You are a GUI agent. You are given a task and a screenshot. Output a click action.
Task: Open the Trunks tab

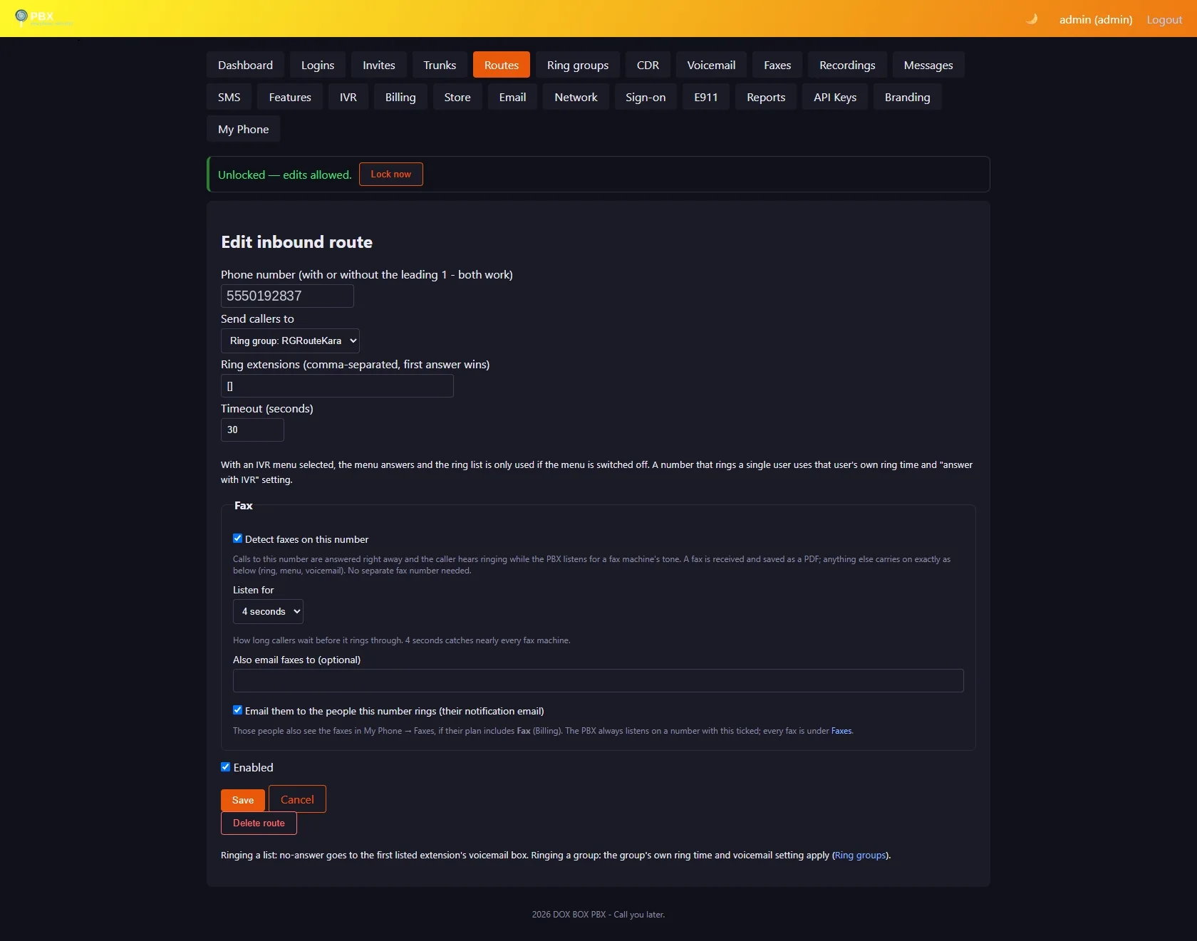point(440,65)
